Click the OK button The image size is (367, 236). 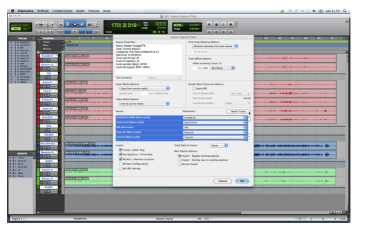242,181
